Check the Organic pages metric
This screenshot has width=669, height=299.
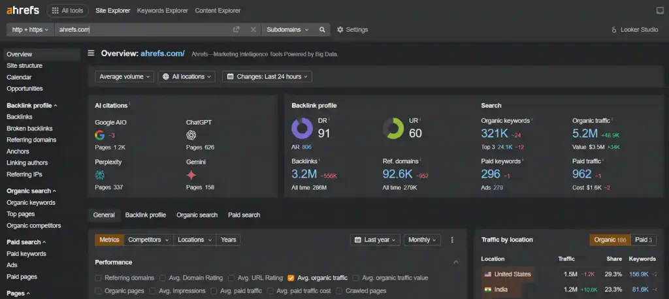click(x=98, y=291)
